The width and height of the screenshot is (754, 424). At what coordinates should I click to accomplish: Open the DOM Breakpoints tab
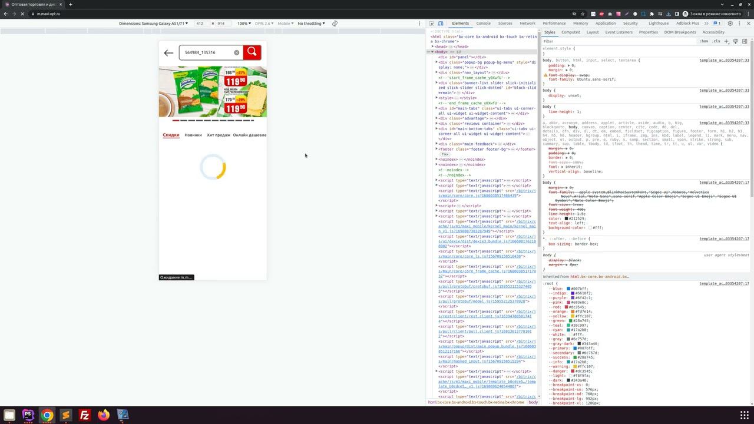[x=680, y=32]
